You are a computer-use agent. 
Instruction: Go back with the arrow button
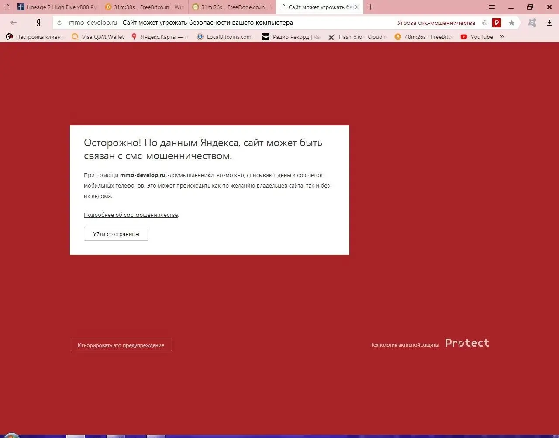tap(14, 23)
